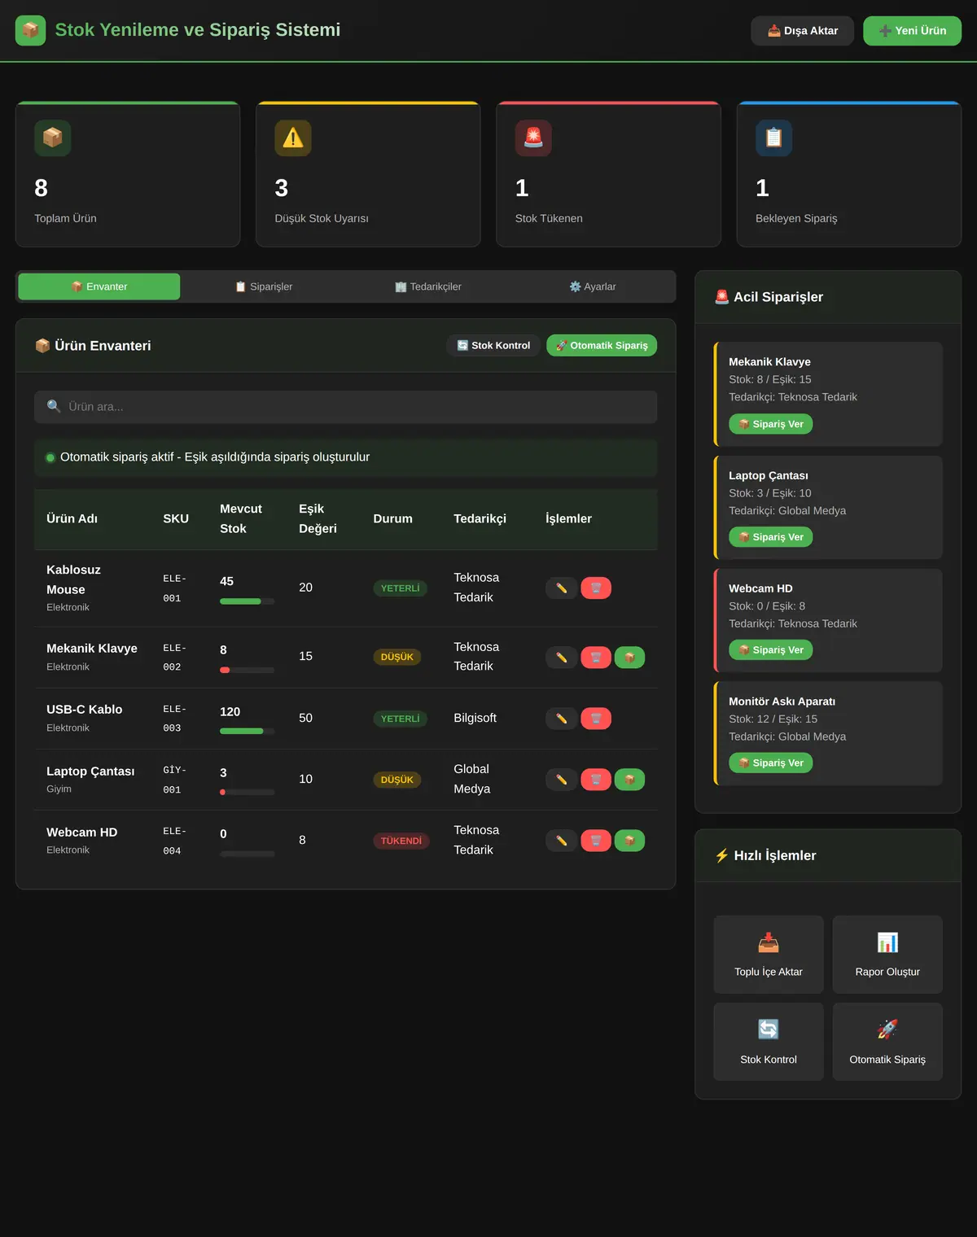Run Stok Kontrol in the Ürün Envanteri header
This screenshot has height=1237, width=977.
coord(493,345)
